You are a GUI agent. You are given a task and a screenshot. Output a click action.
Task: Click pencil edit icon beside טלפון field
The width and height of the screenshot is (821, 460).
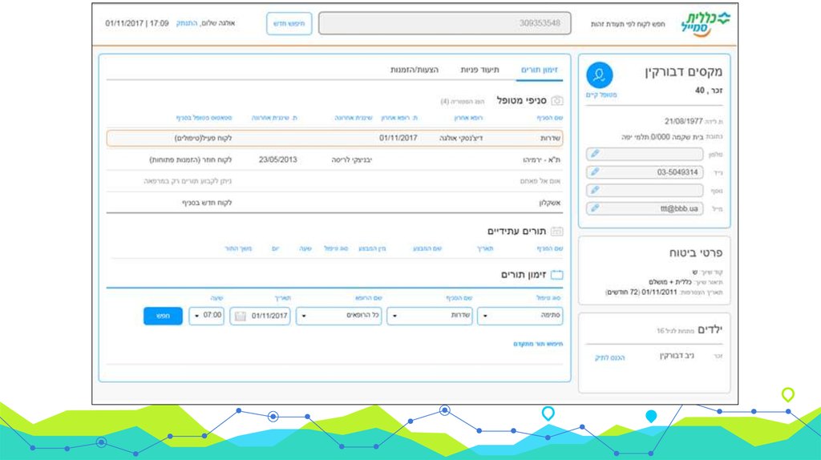pos(595,154)
